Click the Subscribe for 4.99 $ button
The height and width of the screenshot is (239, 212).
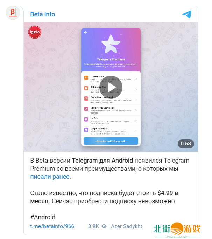(x=111, y=141)
